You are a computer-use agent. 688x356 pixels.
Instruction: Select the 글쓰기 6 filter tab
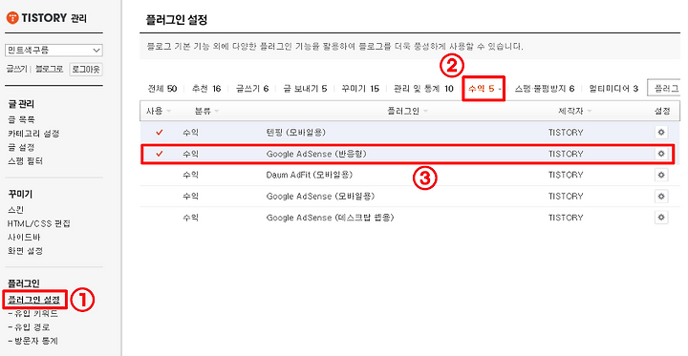252,89
